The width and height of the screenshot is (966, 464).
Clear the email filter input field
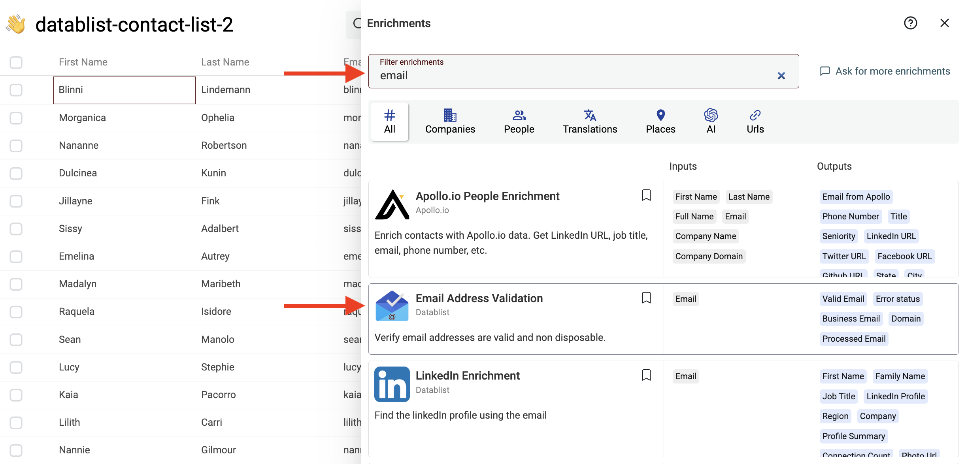[781, 75]
